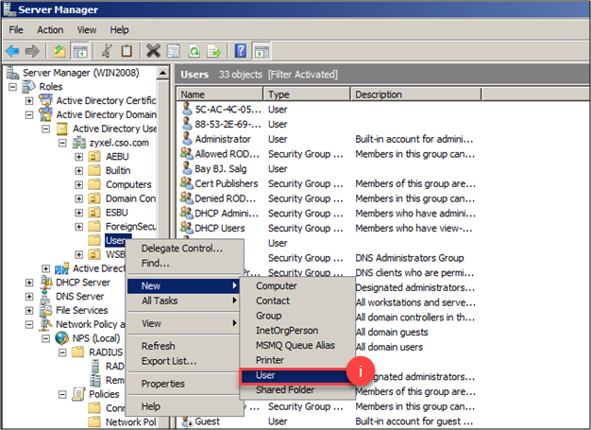Choose Contact from the New submenu
The image size is (591, 430).
(x=297, y=301)
